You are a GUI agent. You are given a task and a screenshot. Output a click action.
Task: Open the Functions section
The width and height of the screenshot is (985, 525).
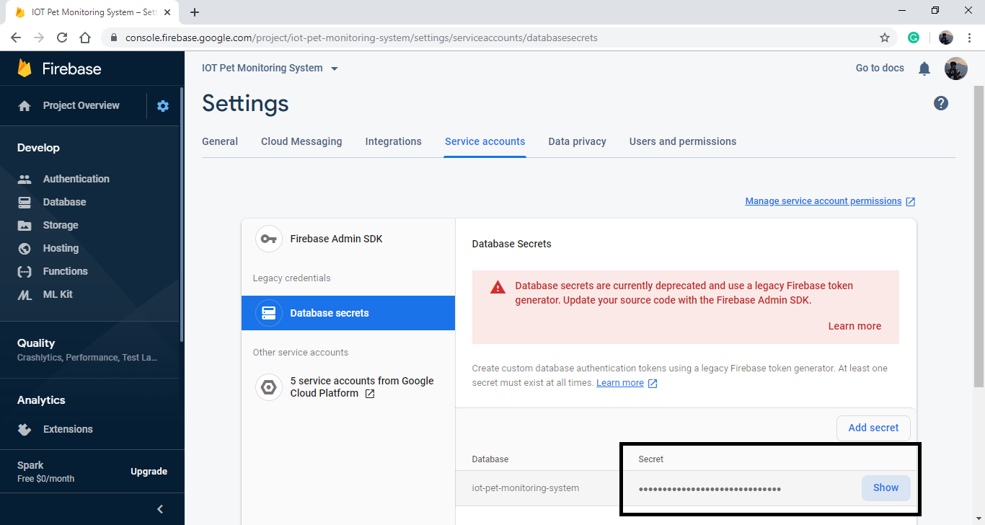coord(66,270)
